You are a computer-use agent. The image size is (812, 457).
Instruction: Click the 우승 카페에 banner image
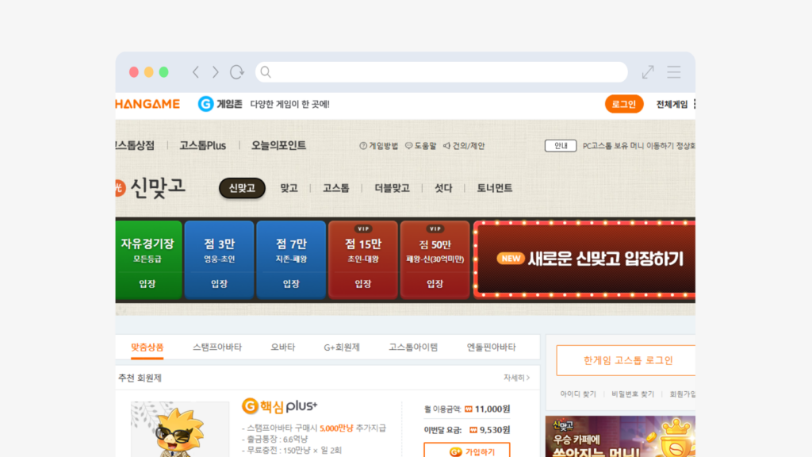[620, 436]
